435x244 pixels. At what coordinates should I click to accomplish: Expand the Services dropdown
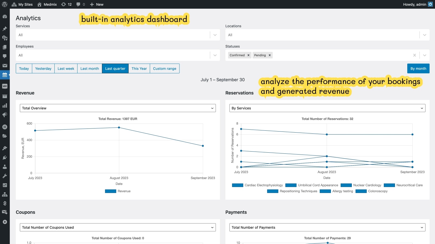point(215,35)
